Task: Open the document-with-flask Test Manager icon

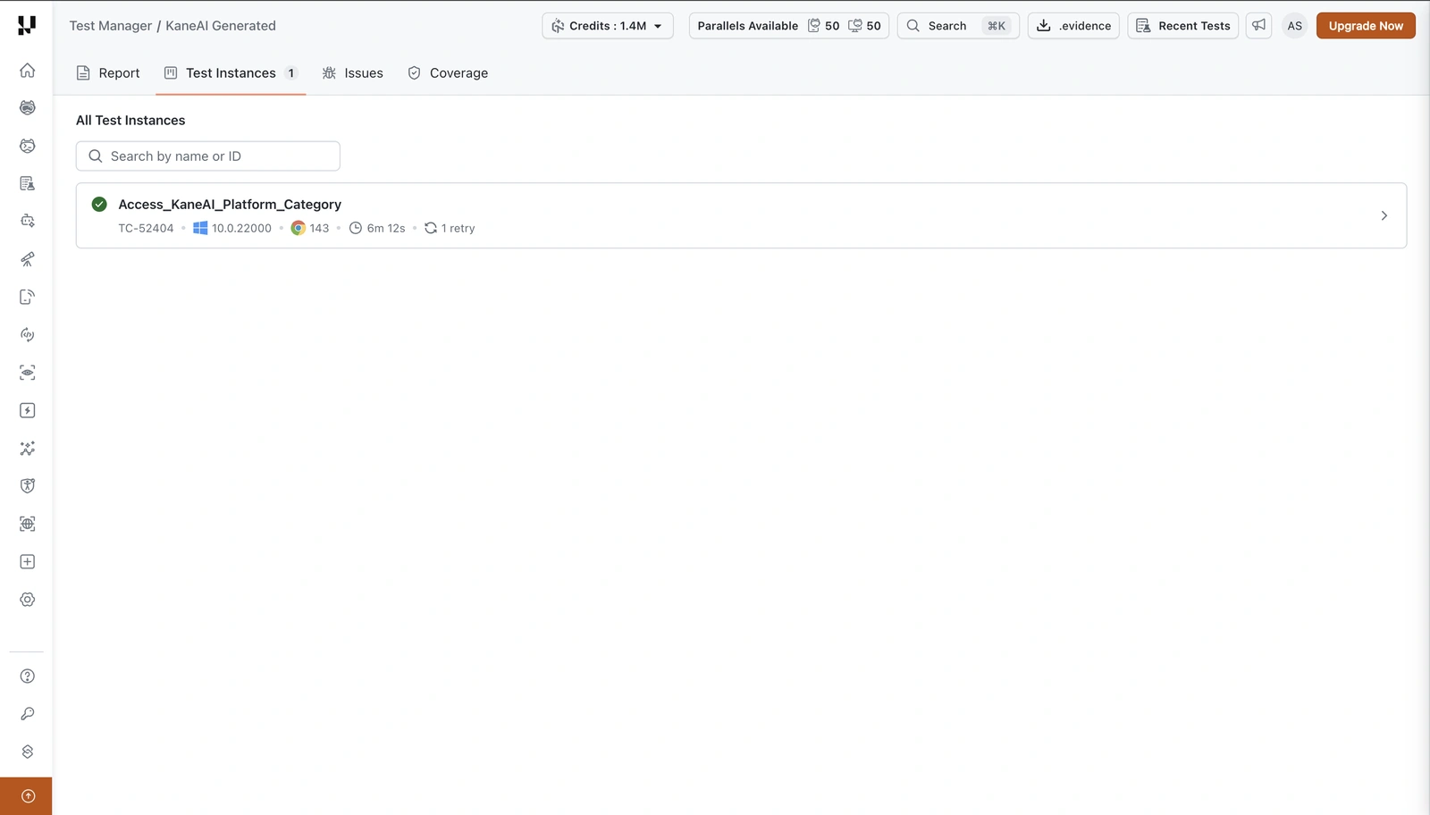Action: coord(28,183)
